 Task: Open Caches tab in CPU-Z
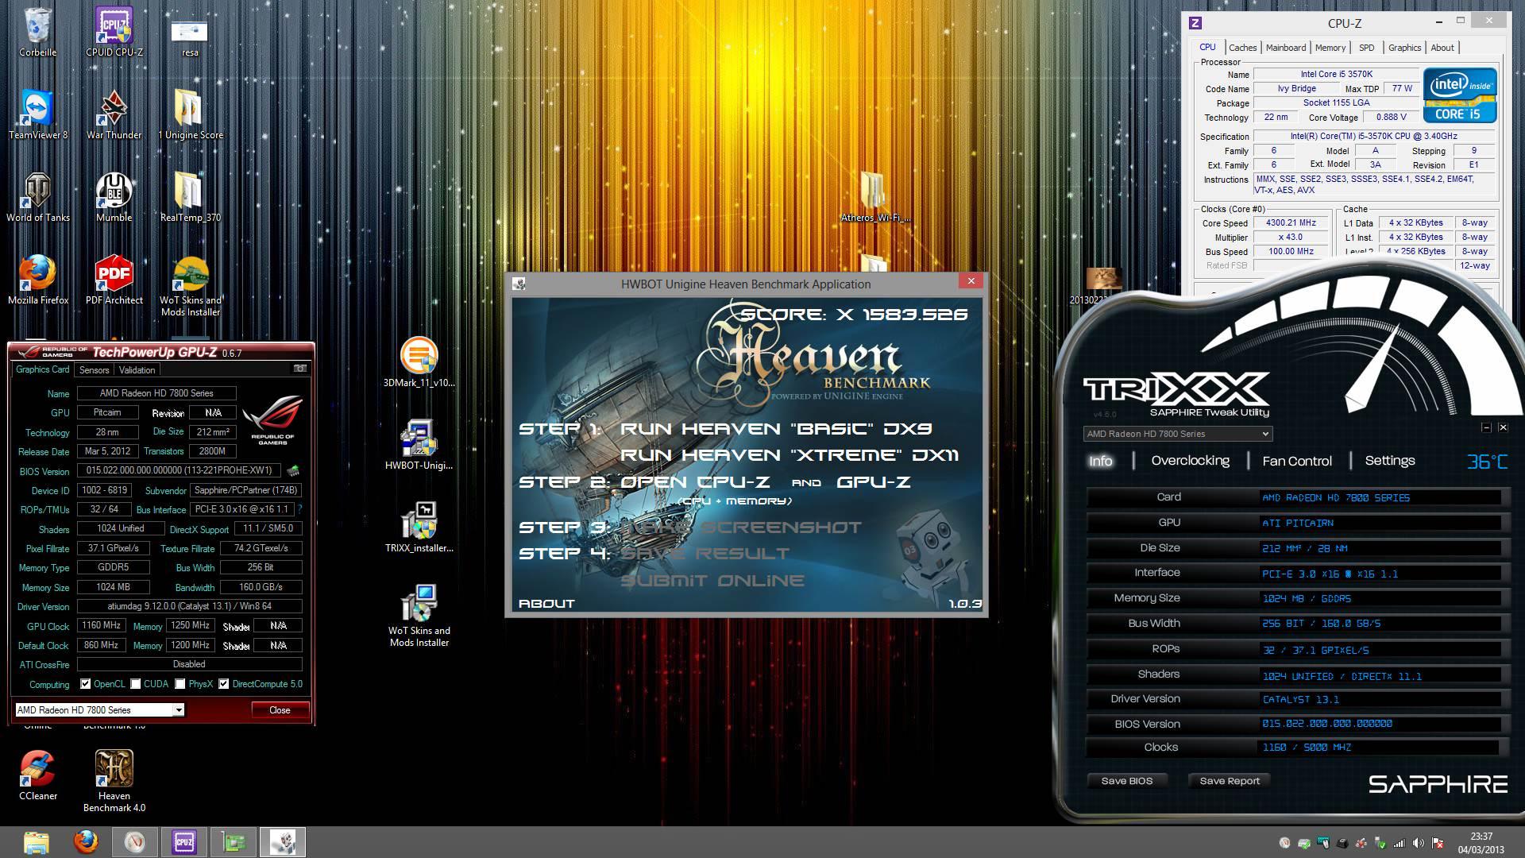[x=1242, y=48]
